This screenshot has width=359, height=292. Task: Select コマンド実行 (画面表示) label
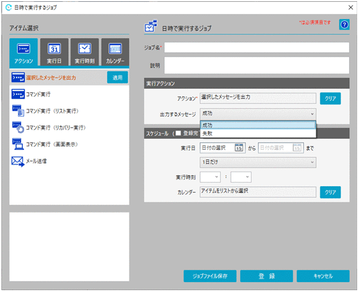coord(52,144)
